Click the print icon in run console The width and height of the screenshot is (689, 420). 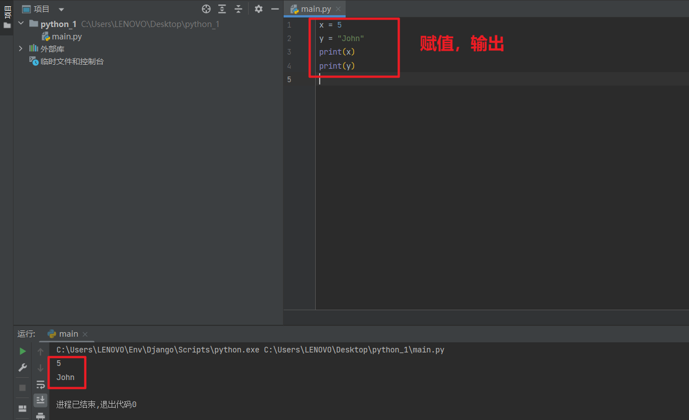click(x=41, y=416)
